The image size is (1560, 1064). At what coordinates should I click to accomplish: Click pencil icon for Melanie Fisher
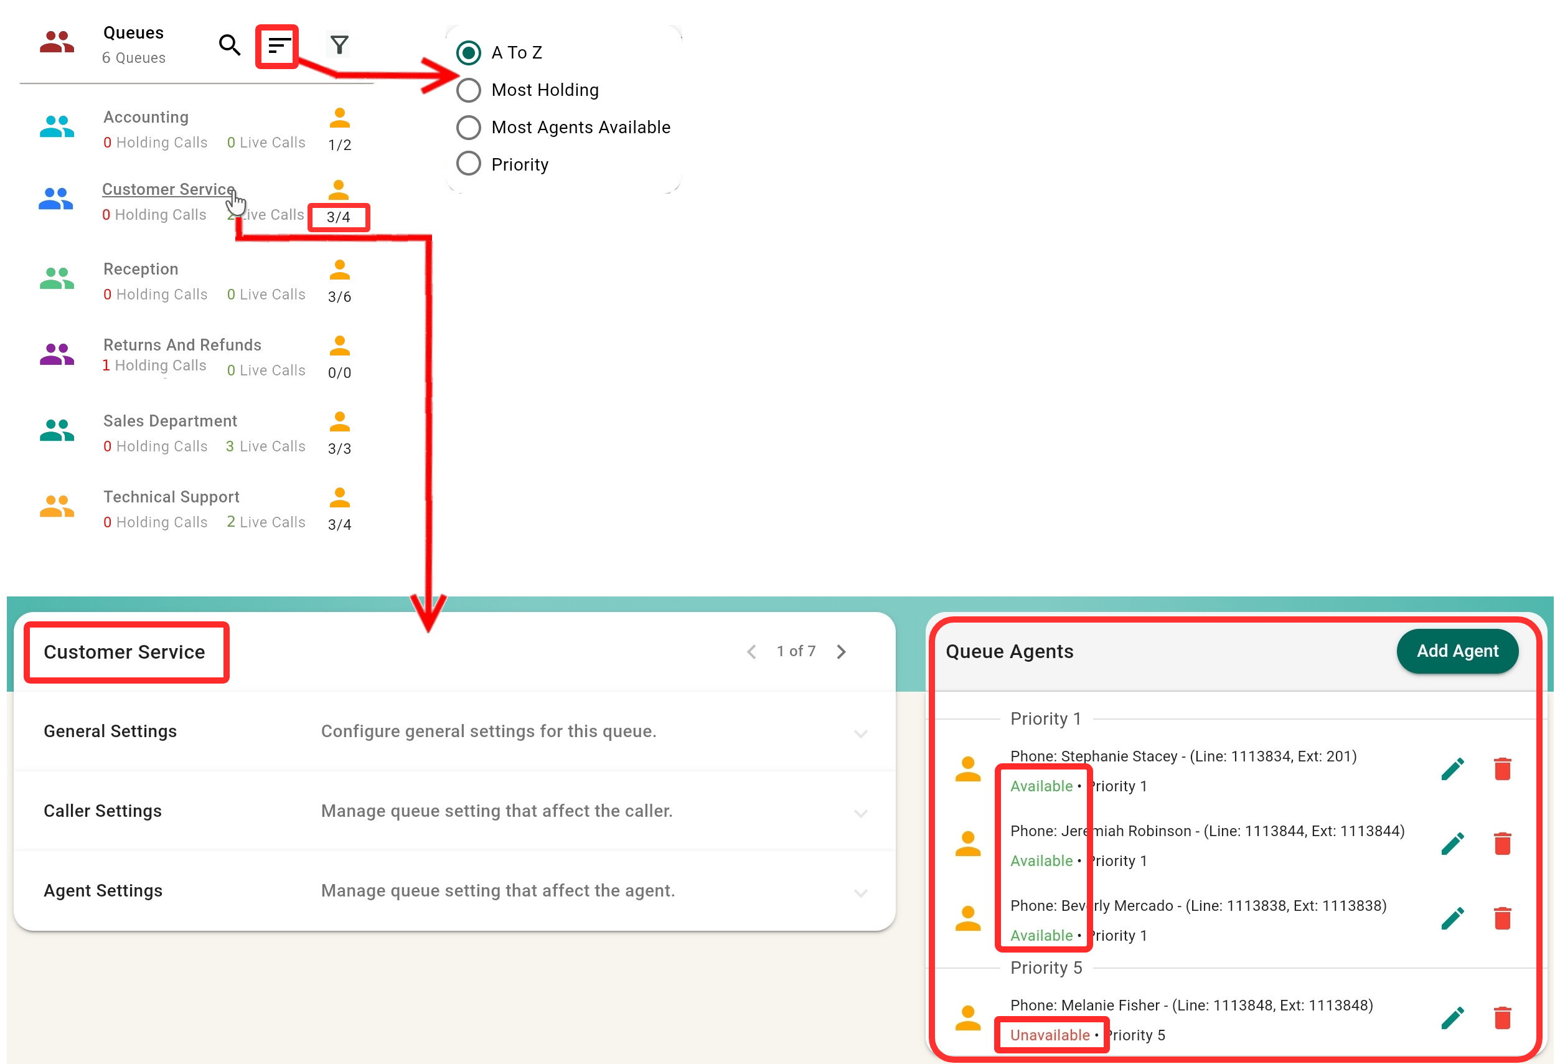1452,1019
